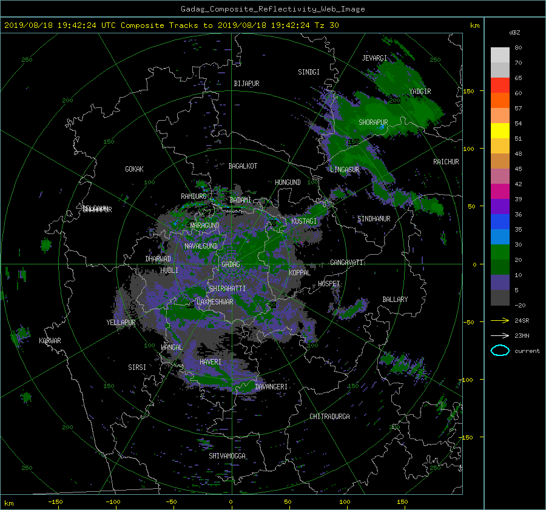The height and width of the screenshot is (510, 546).
Task: Click the yellow 24SR arrow legend icon
Action: point(500,320)
